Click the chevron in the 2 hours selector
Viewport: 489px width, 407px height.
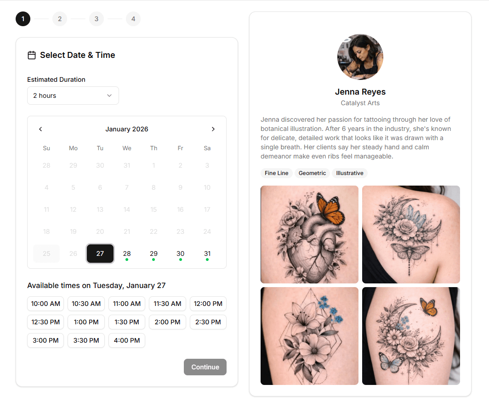109,96
